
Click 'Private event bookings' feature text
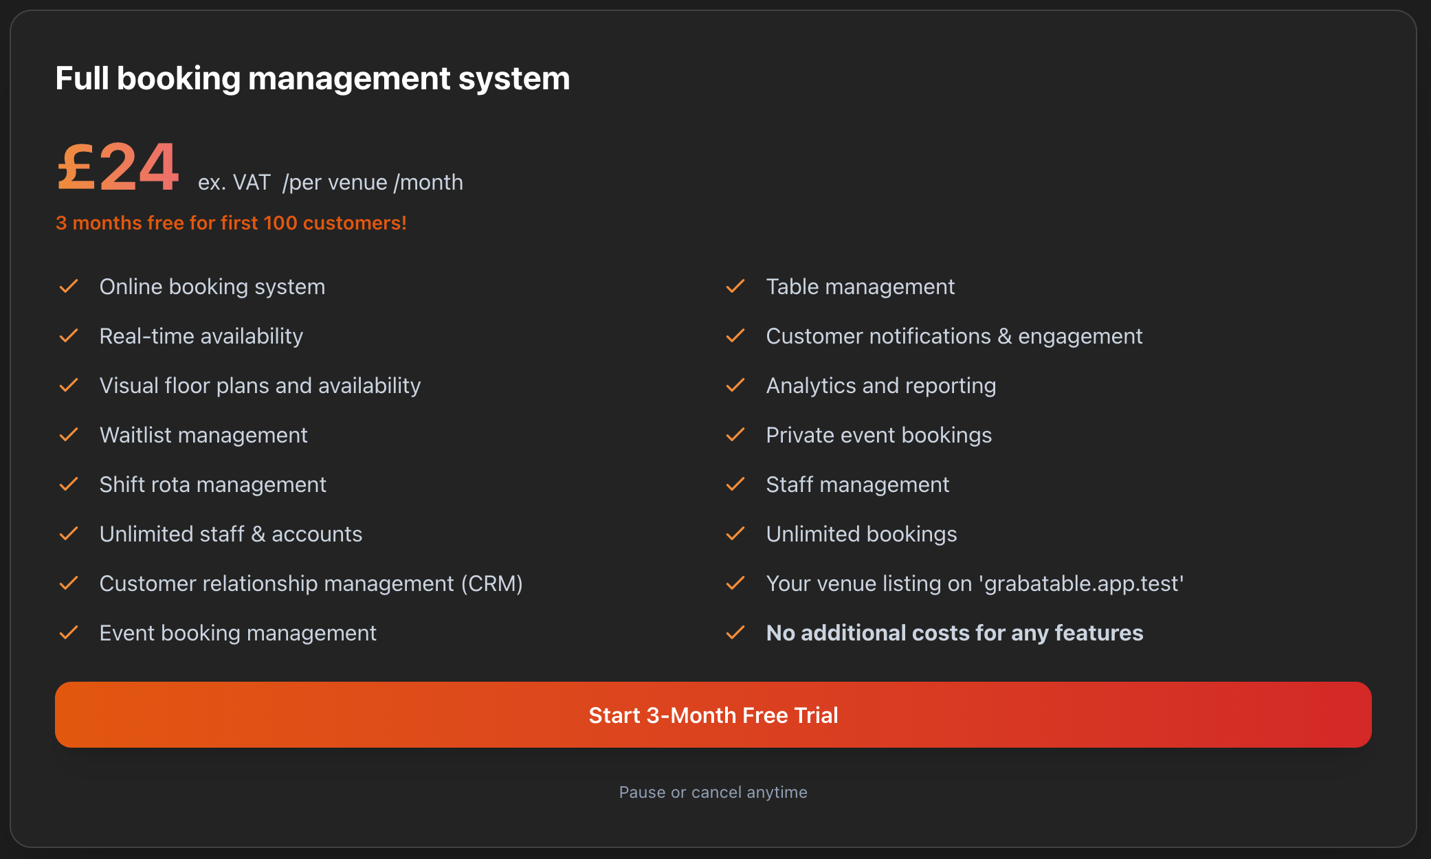[x=878, y=435]
